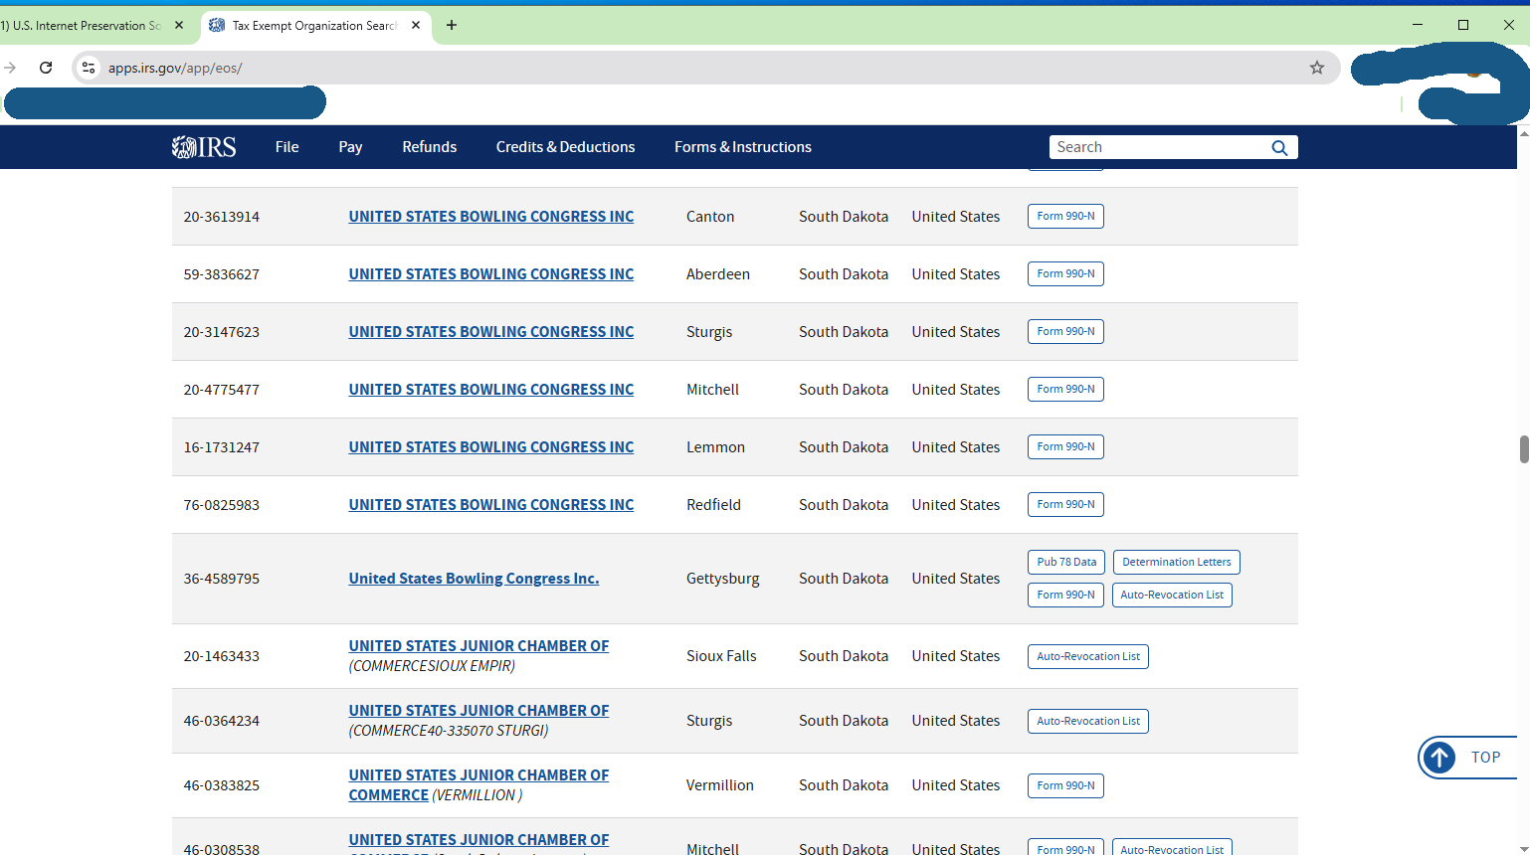Open site information icon in address bar
1530x855 pixels.
[x=89, y=68]
